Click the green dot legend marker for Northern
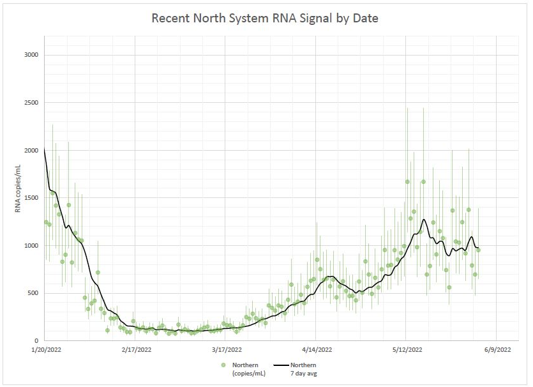The image size is (533, 387). coord(223,365)
